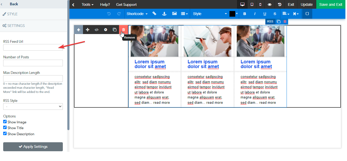
Task: Click Save and Exit
Action: click(331, 4)
